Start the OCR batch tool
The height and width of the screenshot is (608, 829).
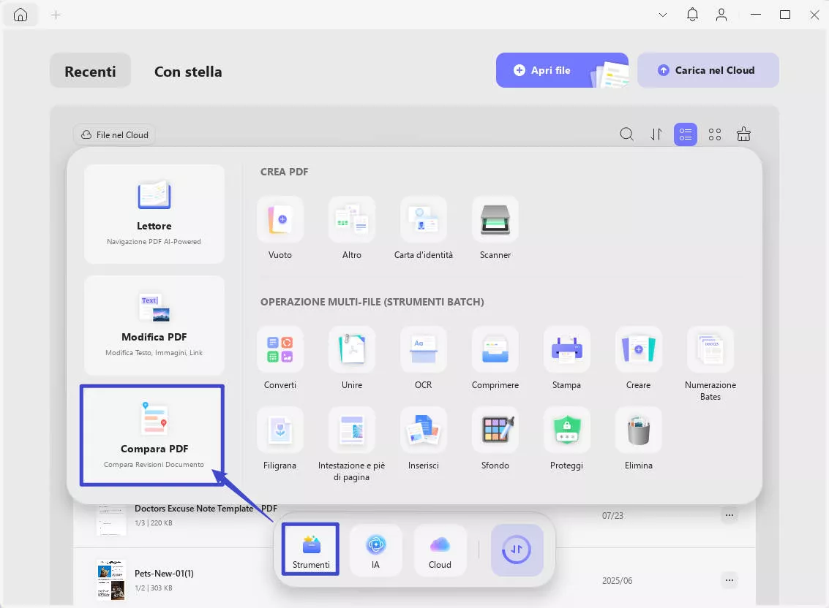tap(424, 349)
